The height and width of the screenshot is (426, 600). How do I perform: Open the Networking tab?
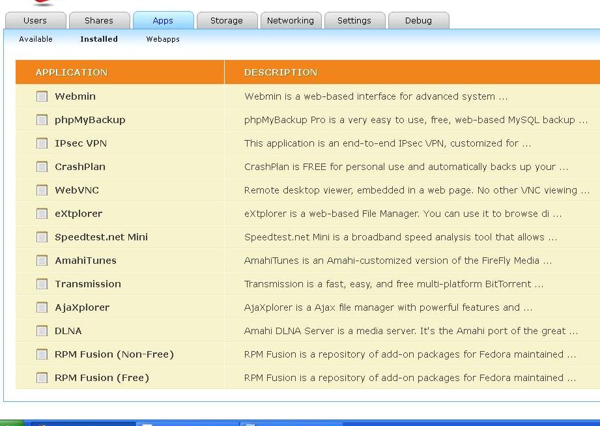pyautogui.click(x=291, y=20)
